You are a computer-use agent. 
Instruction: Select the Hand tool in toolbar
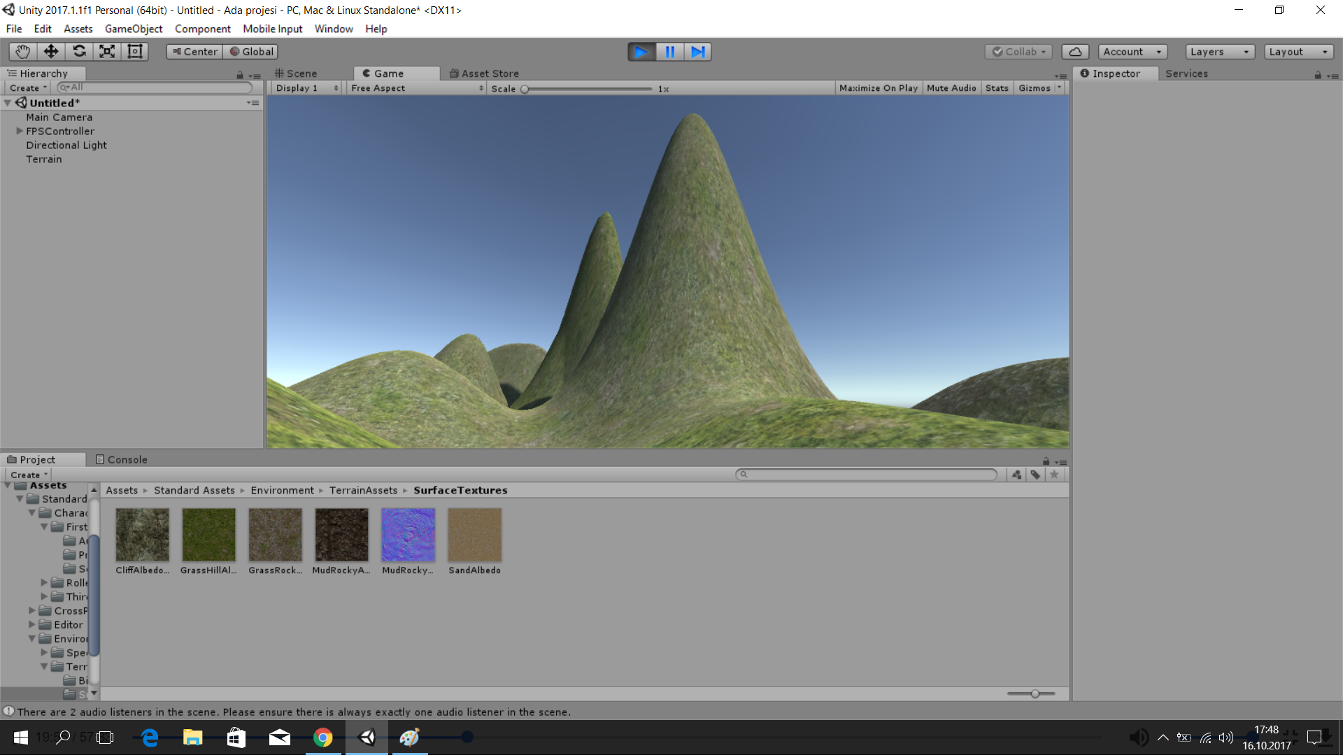[x=22, y=52]
